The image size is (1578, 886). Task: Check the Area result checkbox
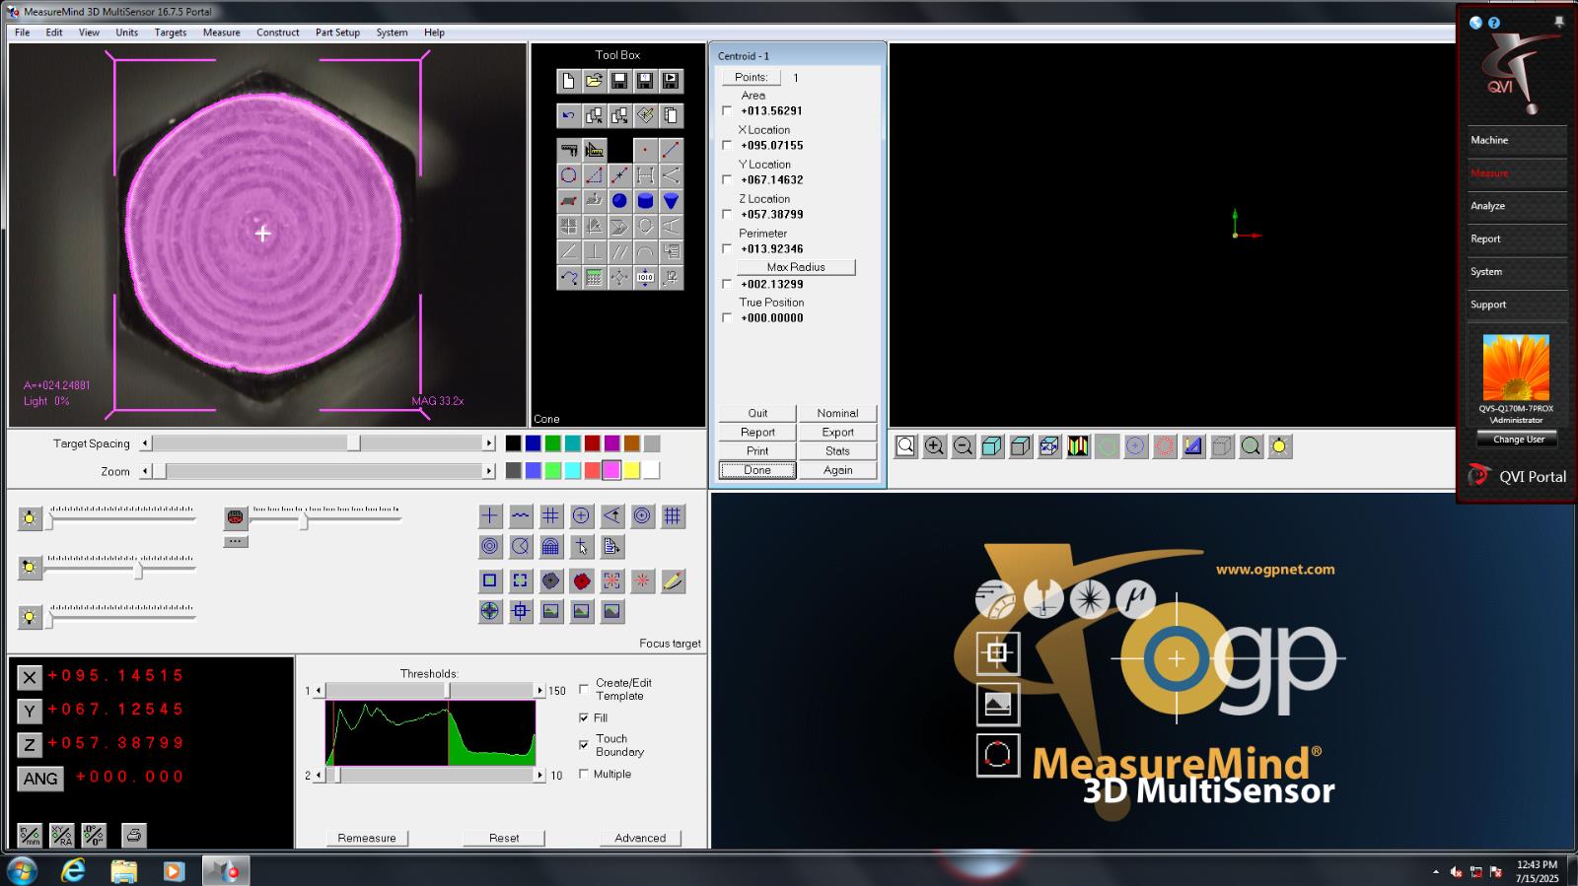[727, 110]
